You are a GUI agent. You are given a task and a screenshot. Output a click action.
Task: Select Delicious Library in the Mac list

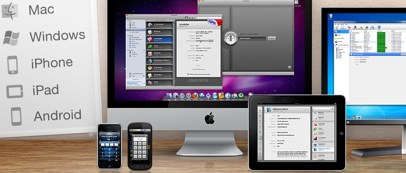159,61
